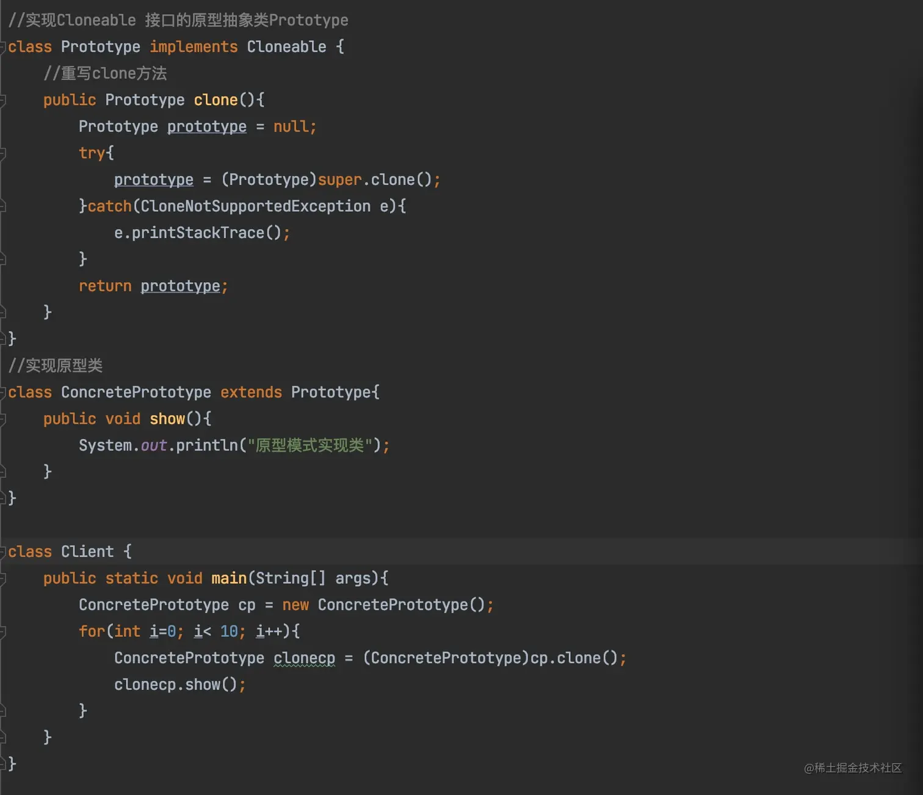Collapse the fold marker beside the for loop line
This screenshot has width=923, height=795.
pyautogui.click(x=2, y=631)
